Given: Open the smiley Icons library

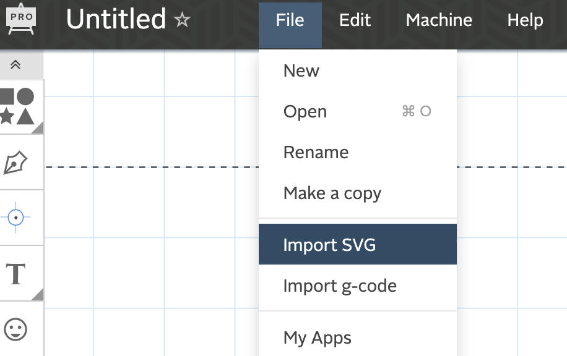Looking at the screenshot, I should tap(16, 329).
